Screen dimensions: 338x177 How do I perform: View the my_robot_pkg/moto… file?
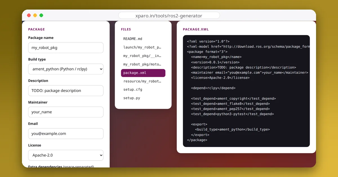(143, 64)
